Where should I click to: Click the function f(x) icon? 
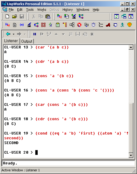click(51, 25)
